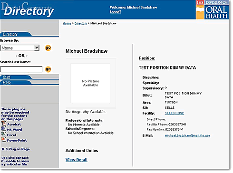Image resolution: width=233 pixels, height=173 pixels.
Task: Click the No Biography Available text
Action: 86,112
